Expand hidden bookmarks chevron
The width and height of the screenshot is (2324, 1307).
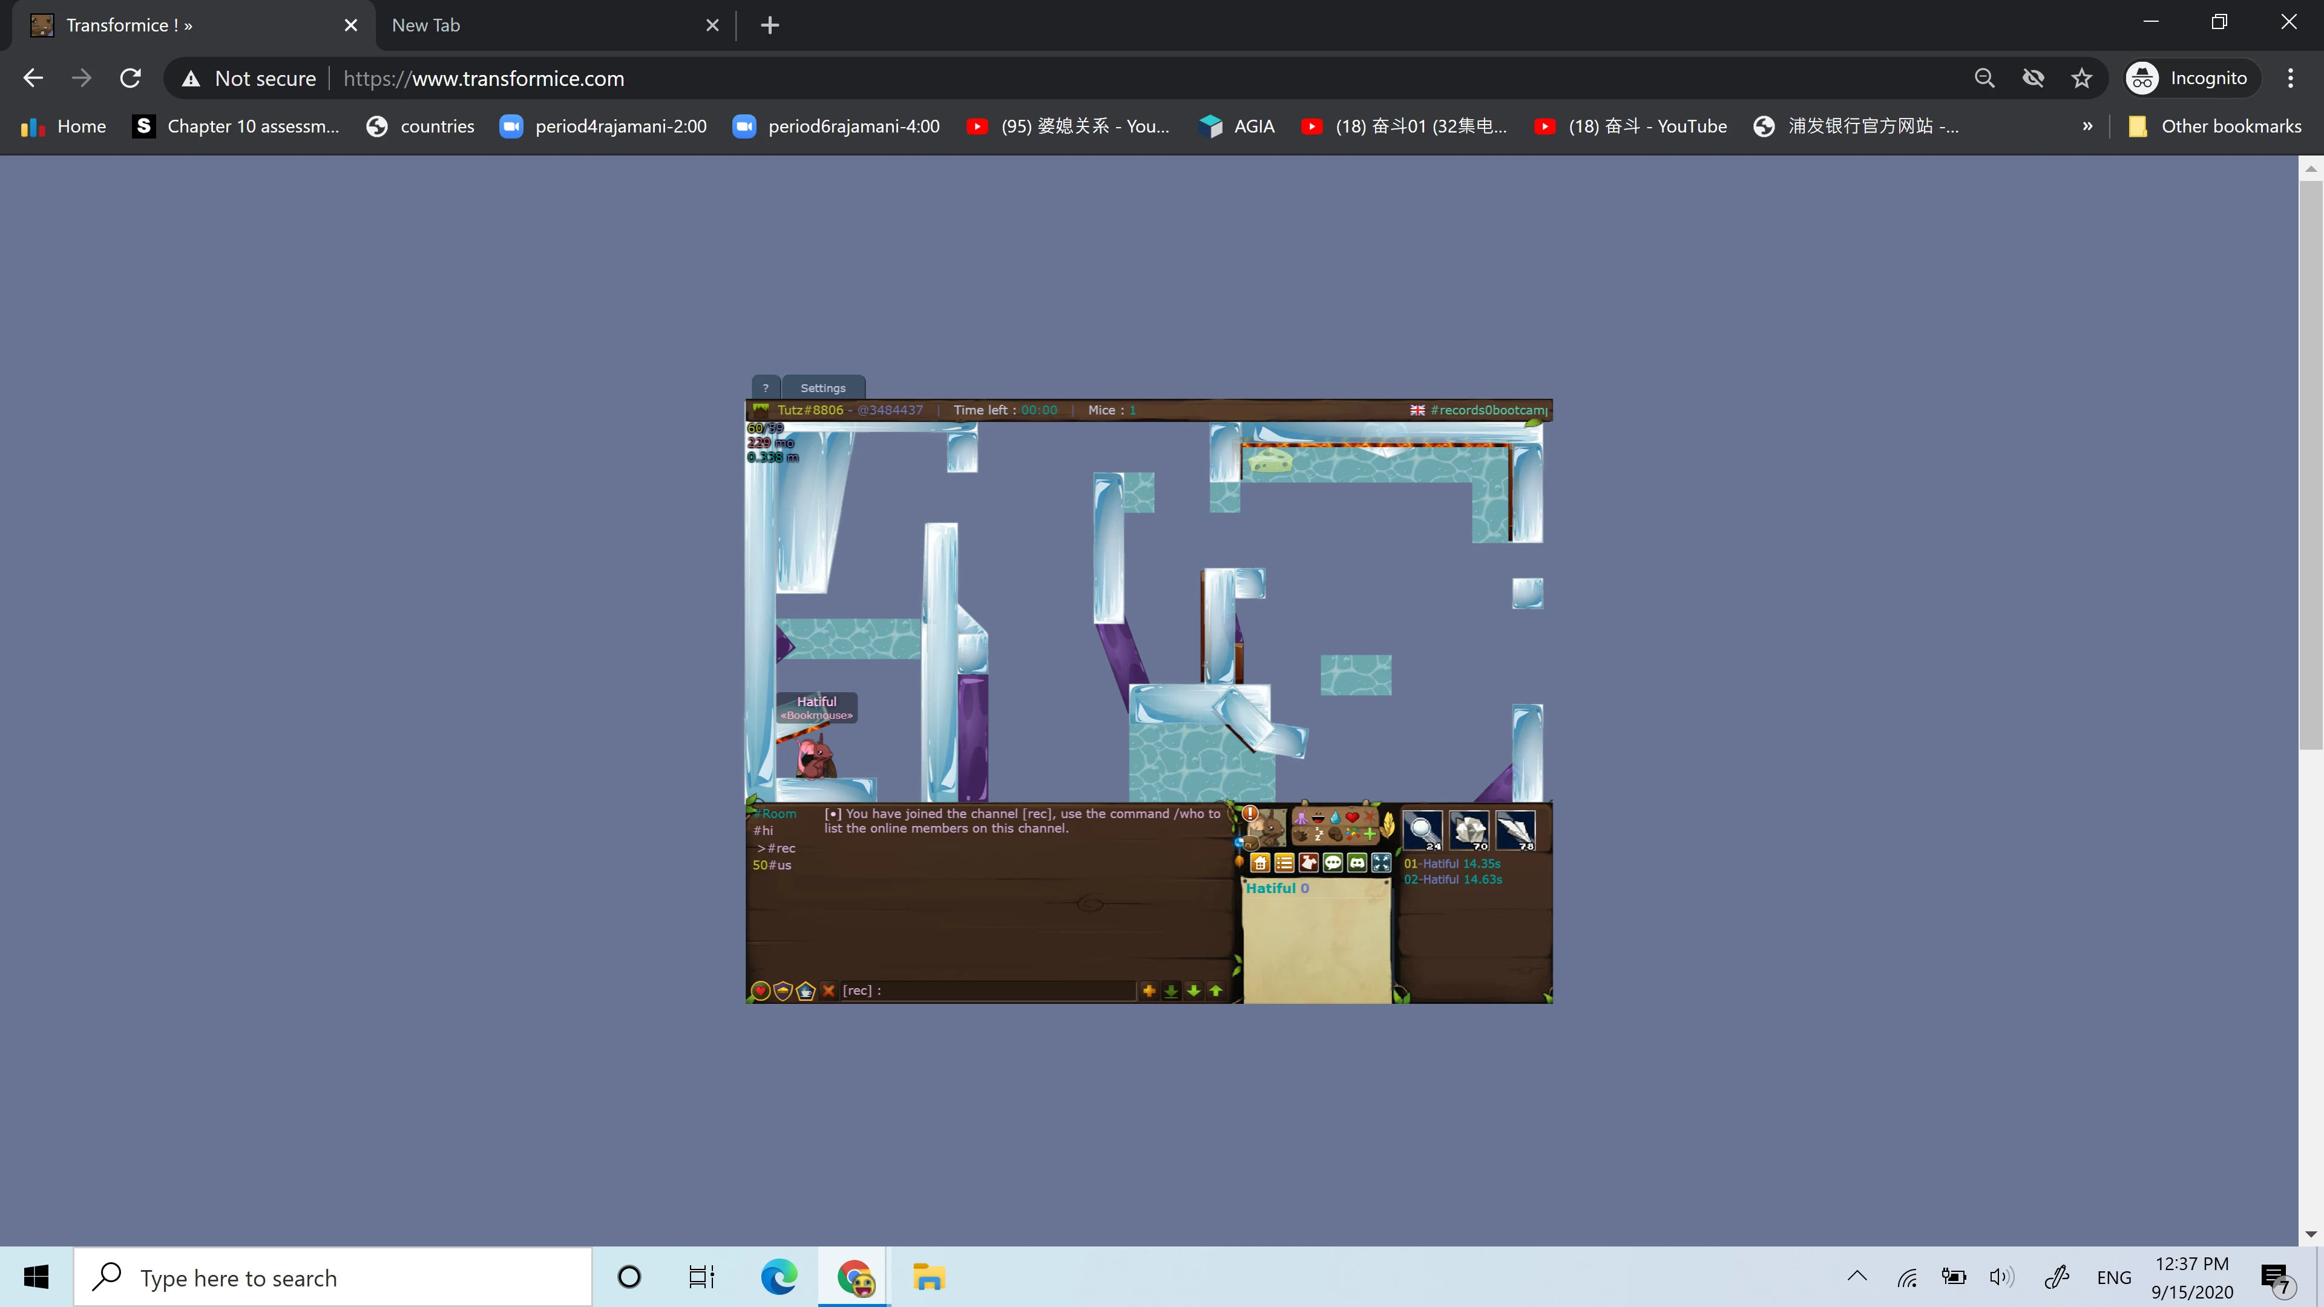pos(2087,126)
